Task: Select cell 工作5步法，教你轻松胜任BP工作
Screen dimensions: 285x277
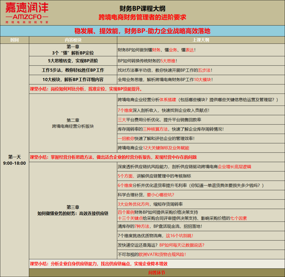Action: (x=73, y=70)
